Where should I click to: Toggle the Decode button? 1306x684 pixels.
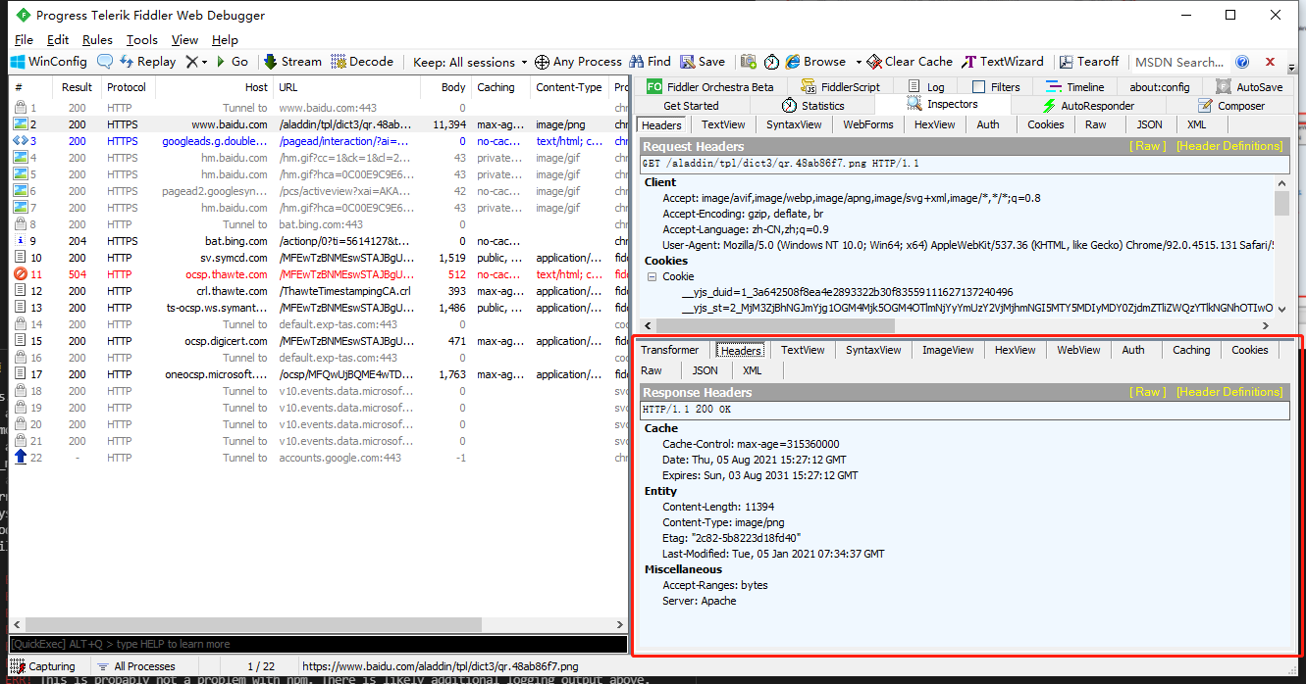[x=362, y=62]
